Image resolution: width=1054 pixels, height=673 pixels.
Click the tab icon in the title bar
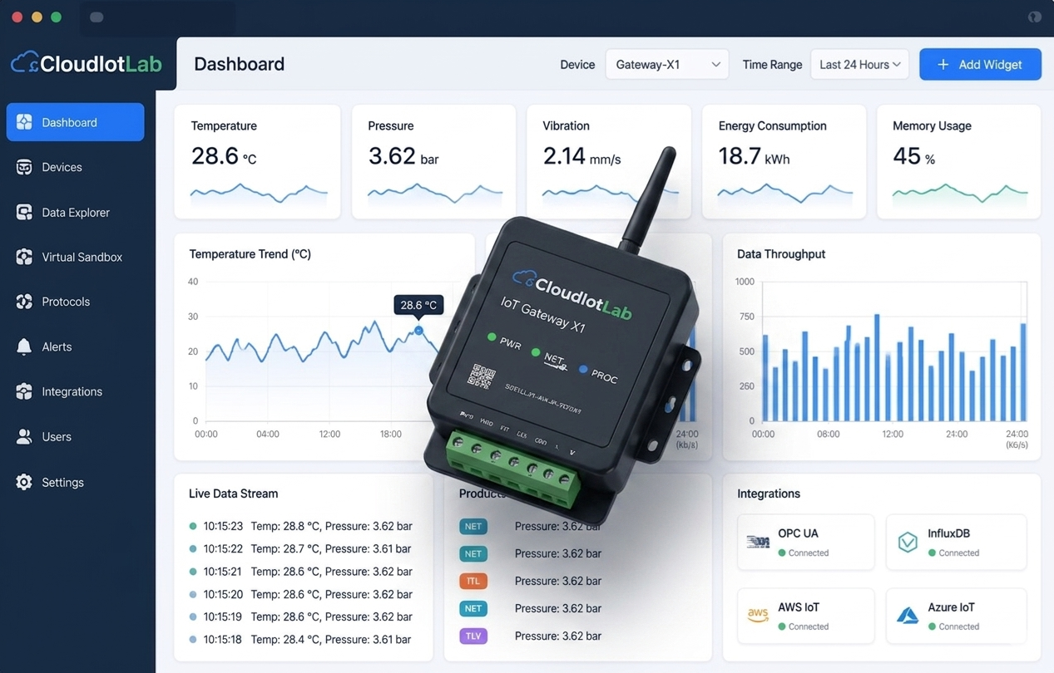point(96,17)
